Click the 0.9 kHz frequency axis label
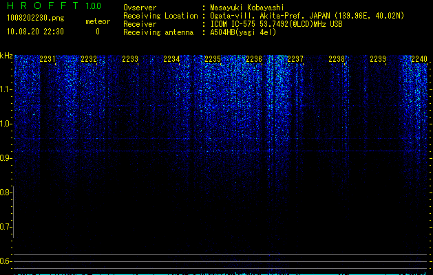433x275 pixels. (x=6, y=158)
